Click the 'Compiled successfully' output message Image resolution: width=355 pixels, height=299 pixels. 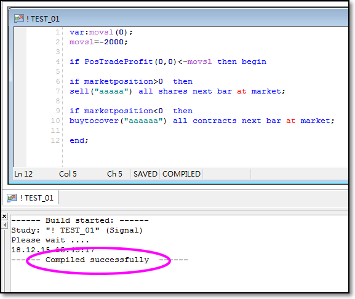[97, 260]
